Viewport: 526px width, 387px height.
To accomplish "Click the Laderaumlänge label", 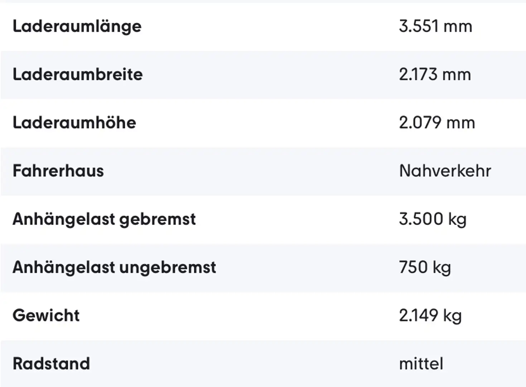I will (77, 27).
